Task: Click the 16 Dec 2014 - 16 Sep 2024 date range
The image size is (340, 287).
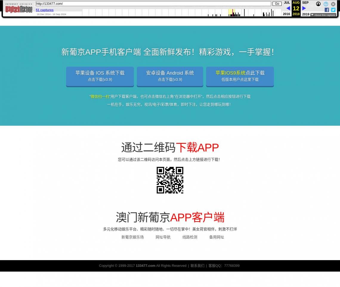Action: click(51, 14)
